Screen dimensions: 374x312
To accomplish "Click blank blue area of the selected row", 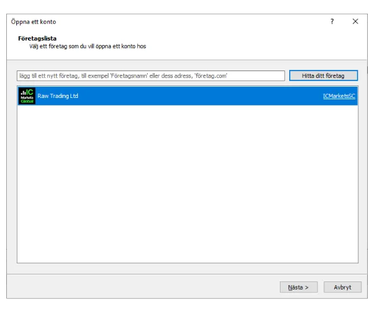I will click(x=199, y=96).
